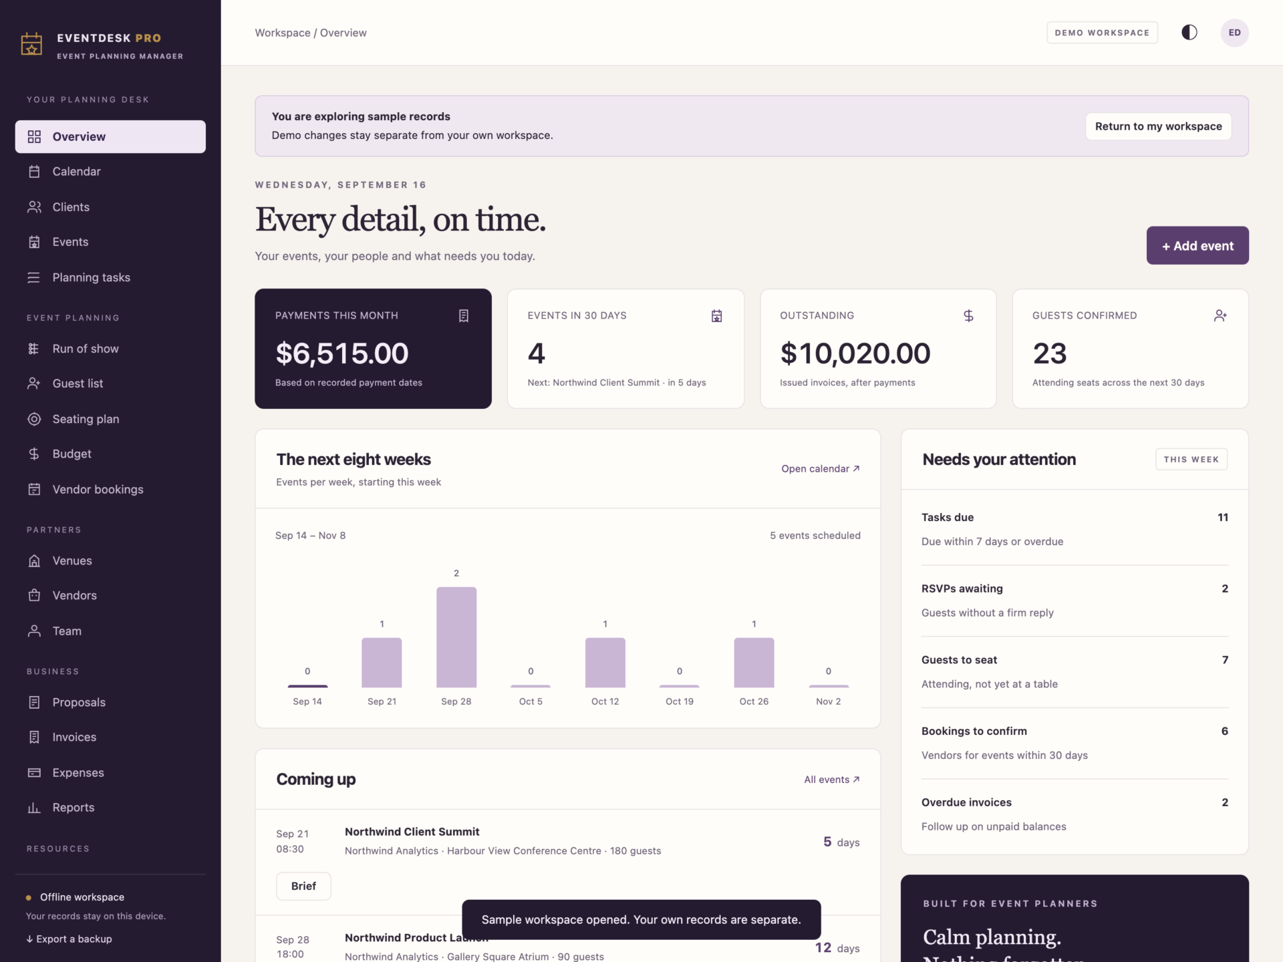
Task: Click the Budget dollar icon
Action: (x=34, y=454)
